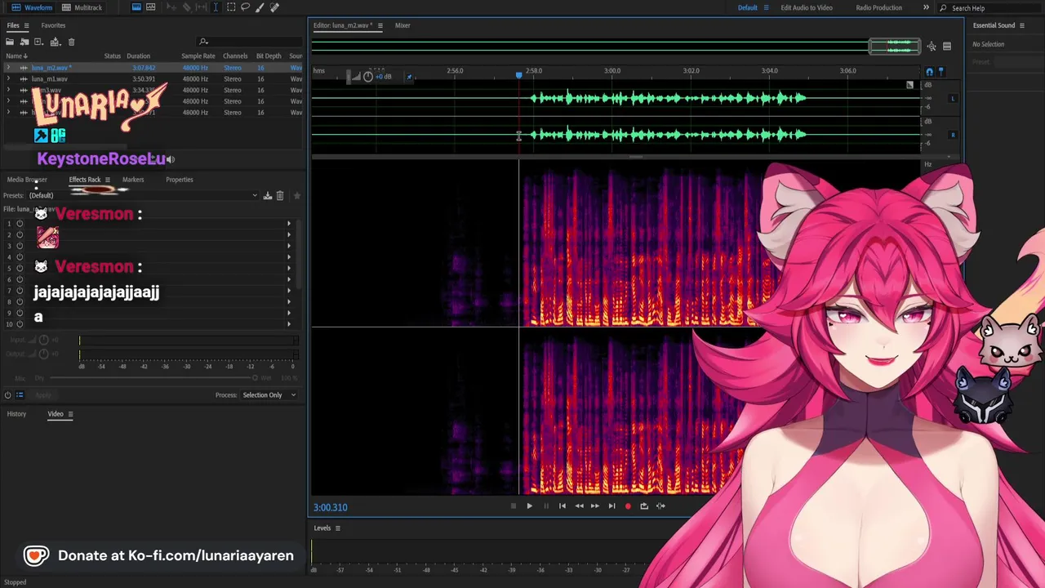This screenshot has height=588, width=1045.
Task: Toggle the left channel L button
Action: [953, 99]
